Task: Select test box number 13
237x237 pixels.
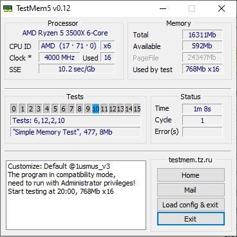Action: tap(120, 109)
